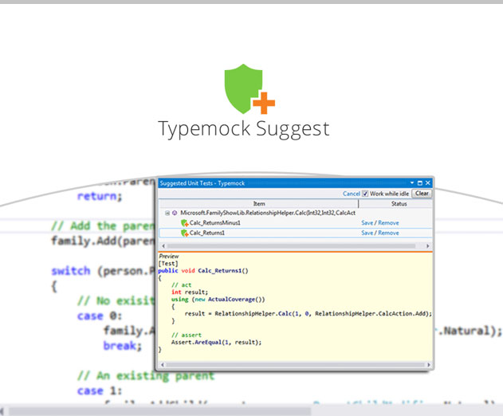
Task: Click the shield icon next to Calc_Returns1
Action: click(184, 234)
